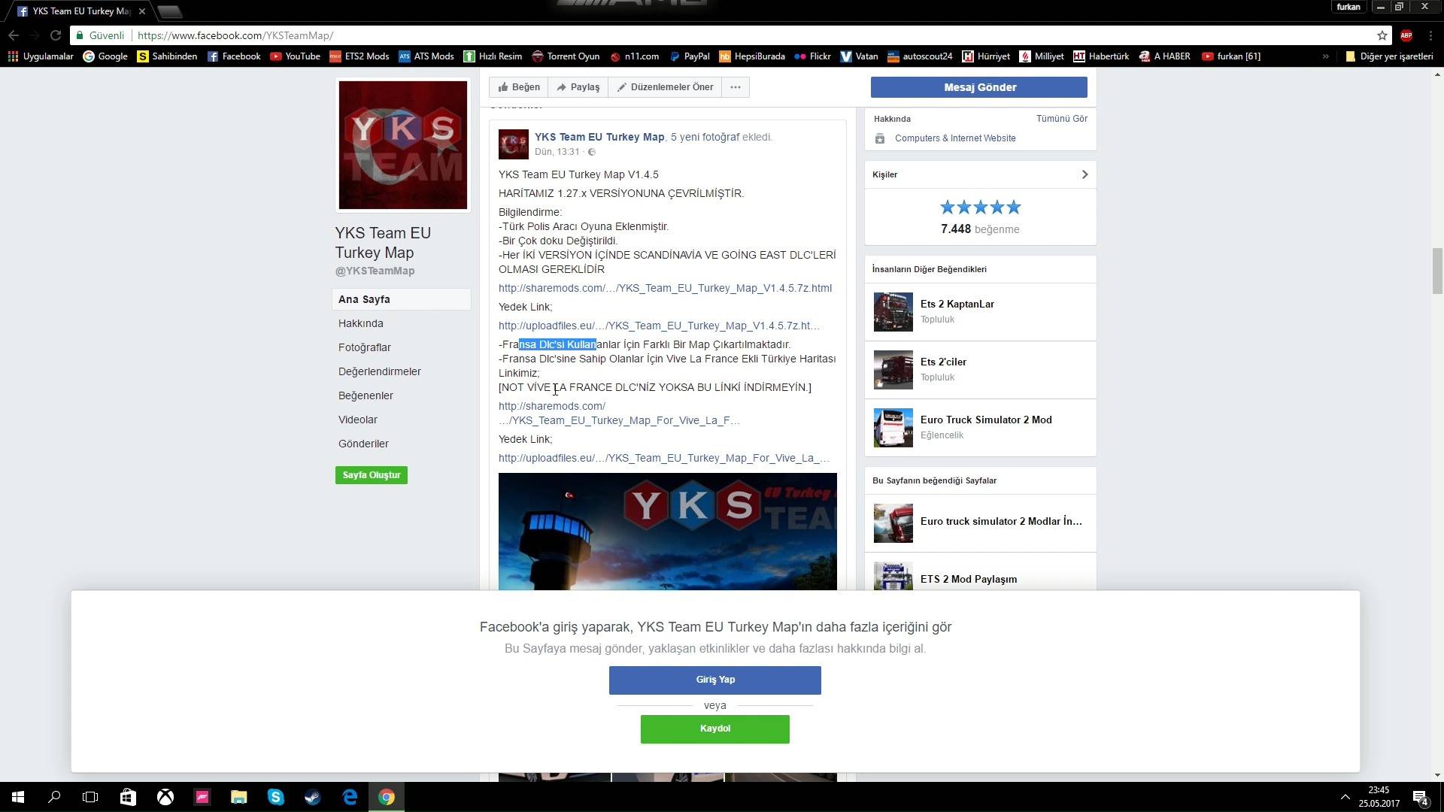Image resolution: width=1444 pixels, height=812 pixels.
Task: Open the YKS control tower post photo
Action: (668, 532)
